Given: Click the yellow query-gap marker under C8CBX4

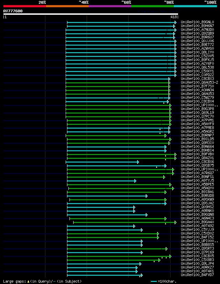Looking at the screenshot, I should pos(164,103).
